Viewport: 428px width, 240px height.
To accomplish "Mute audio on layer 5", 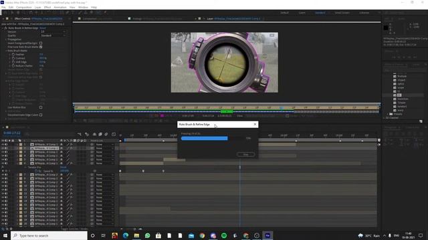I will coord(6,160).
